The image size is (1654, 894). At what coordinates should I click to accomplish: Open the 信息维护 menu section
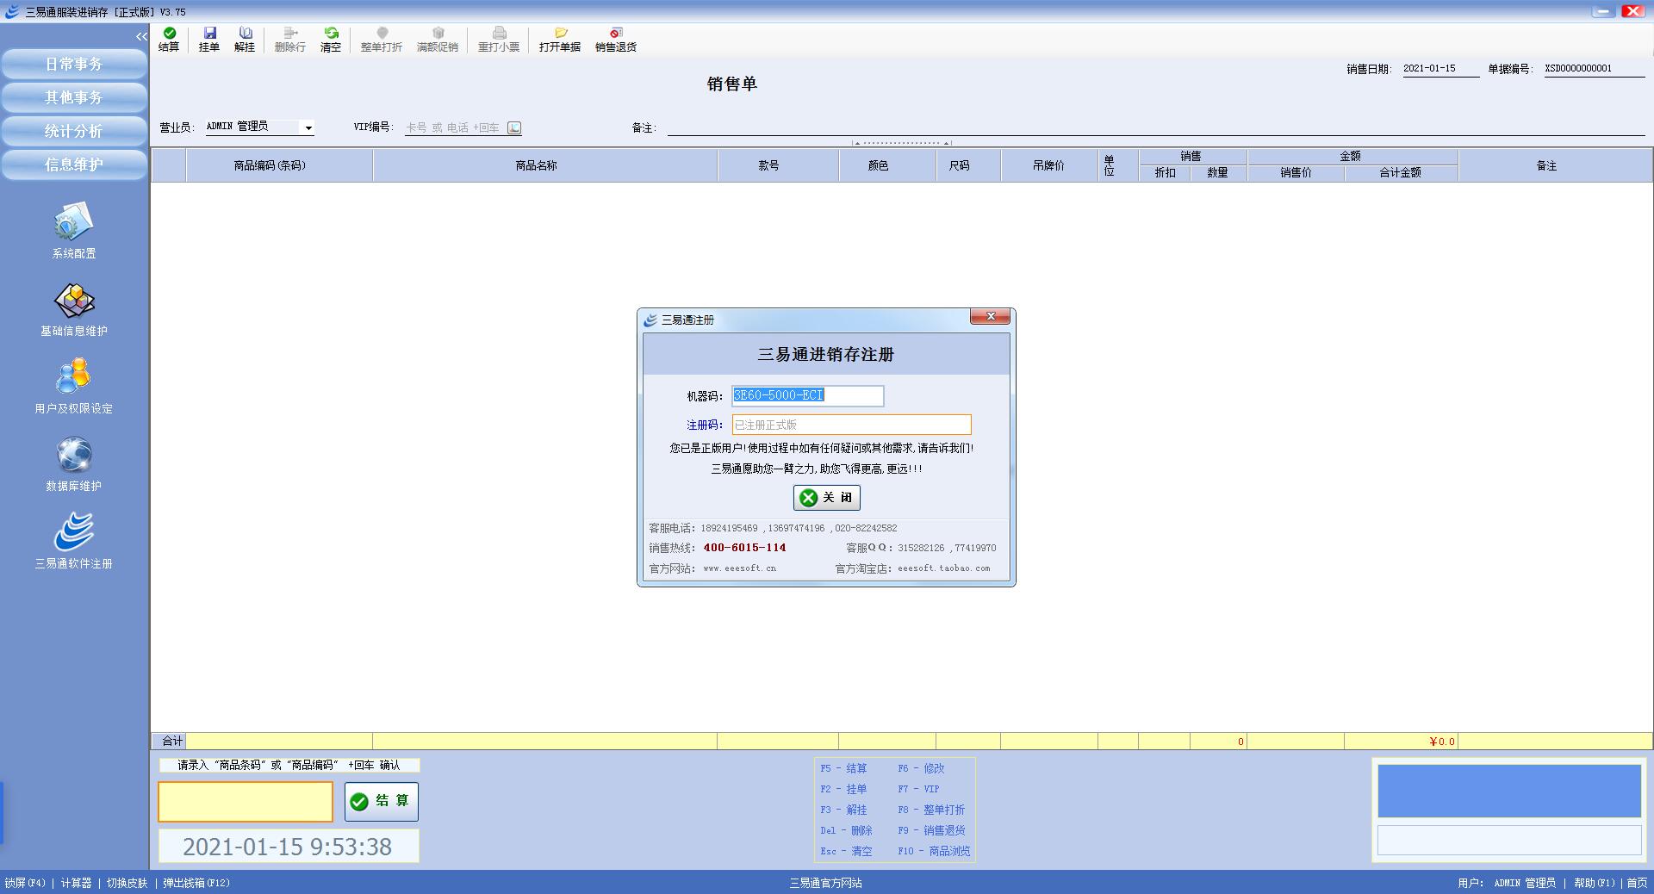tap(74, 165)
